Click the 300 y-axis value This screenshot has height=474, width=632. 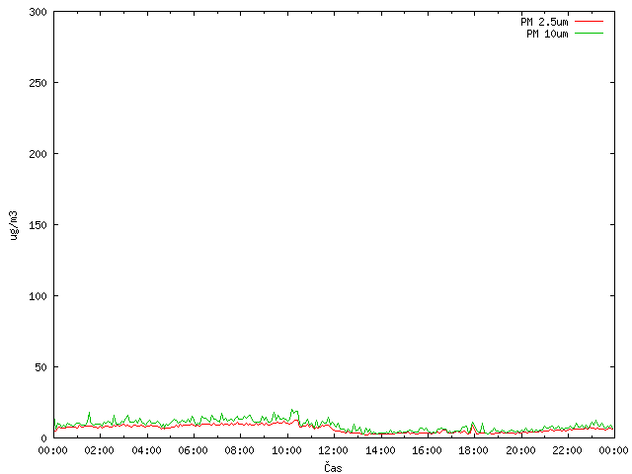(38, 12)
